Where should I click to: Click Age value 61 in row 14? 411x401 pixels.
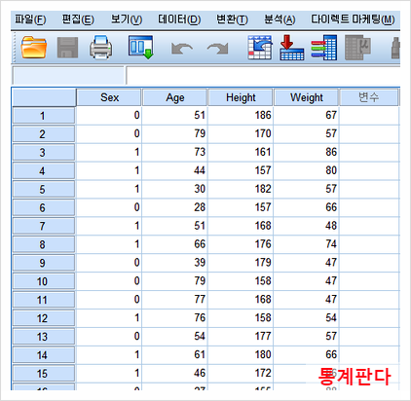click(175, 354)
